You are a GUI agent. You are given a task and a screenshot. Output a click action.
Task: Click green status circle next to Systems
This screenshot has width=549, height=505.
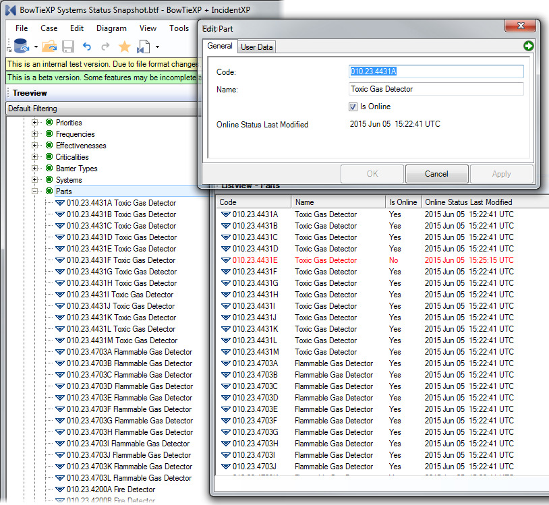click(49, 180)
